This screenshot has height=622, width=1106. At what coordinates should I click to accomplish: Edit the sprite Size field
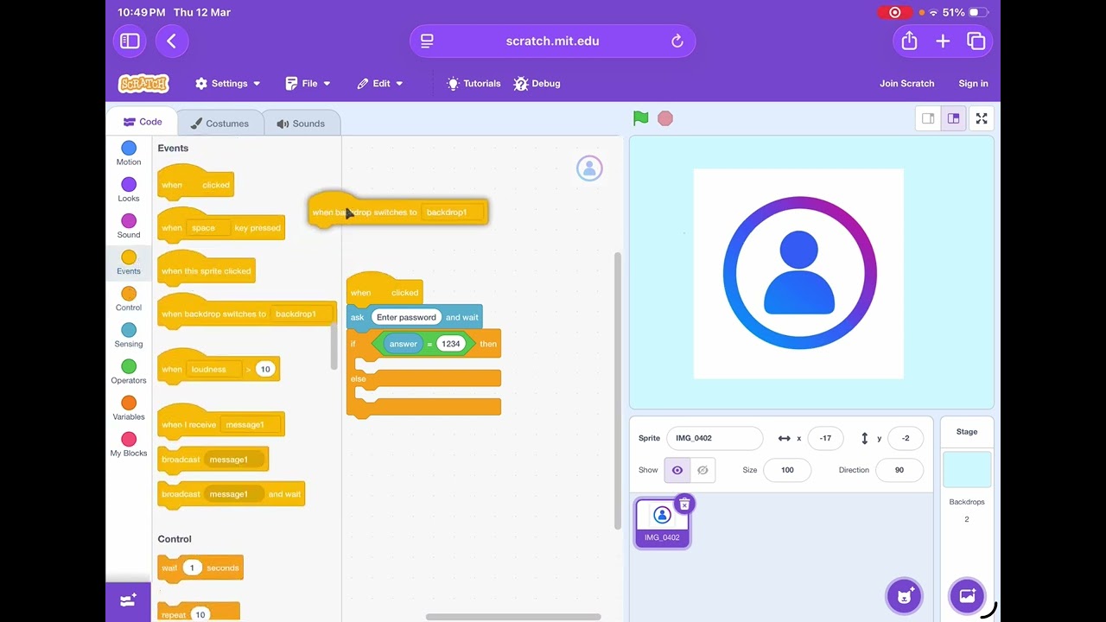[x=787, y=470]
